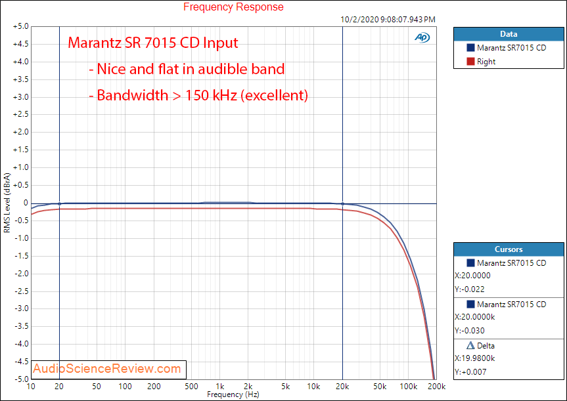Select the Marantz SR7015 CD legend label
The image size is (567, 401).
click(511, 48)
